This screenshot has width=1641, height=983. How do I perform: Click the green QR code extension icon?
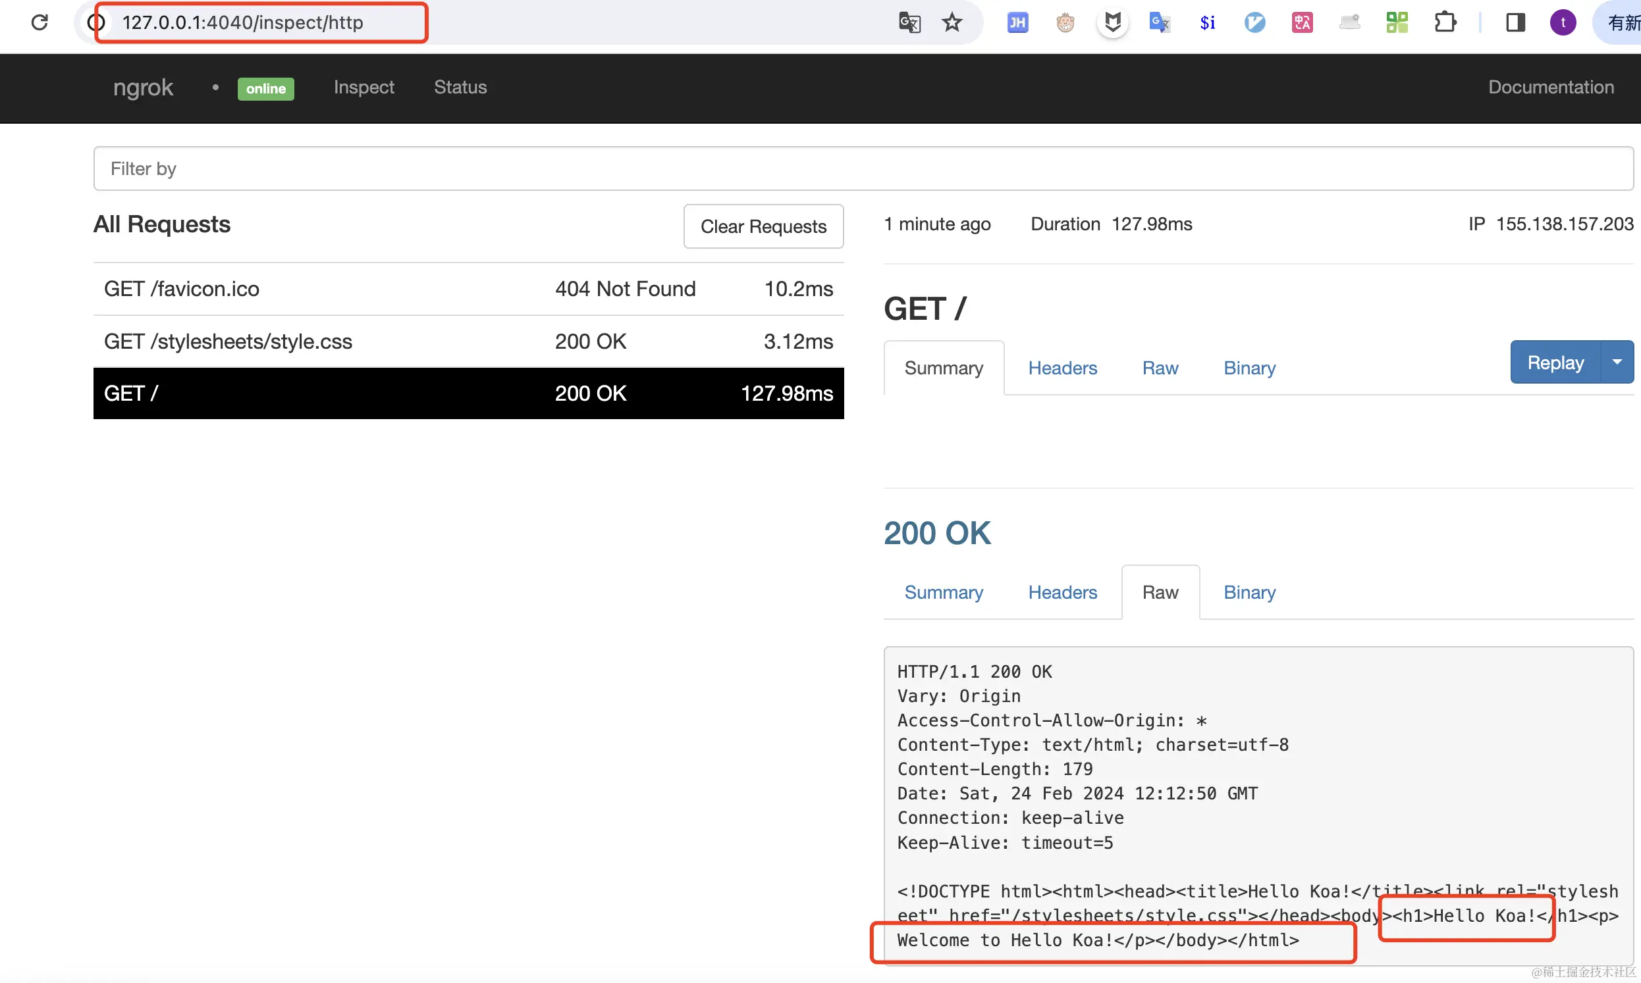click(x=1397, y=22)
